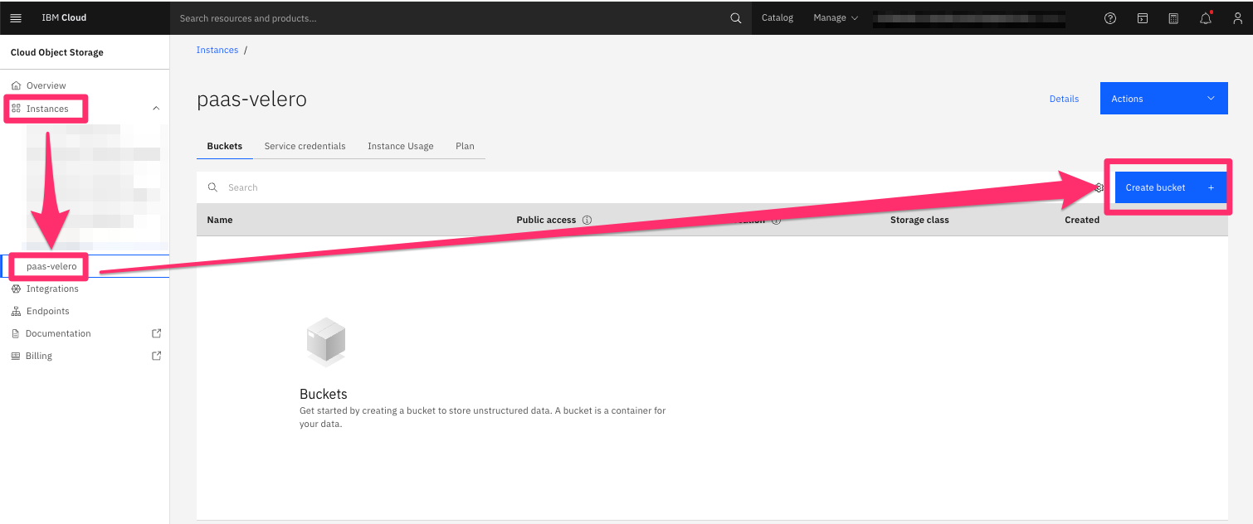Click the Cloud Object Storage sidebar title

click(x=57, y=52)
